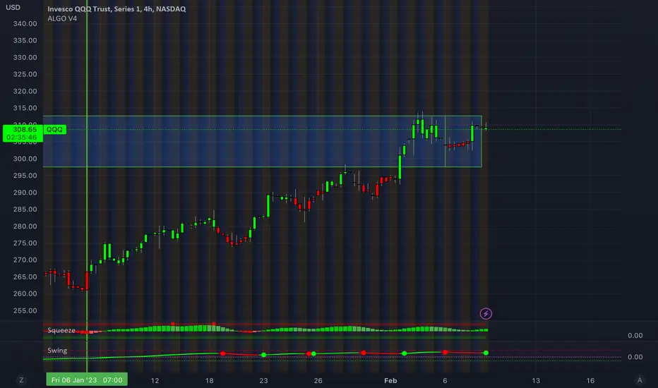Click the 255.00 price axis value

coord(25,311)
